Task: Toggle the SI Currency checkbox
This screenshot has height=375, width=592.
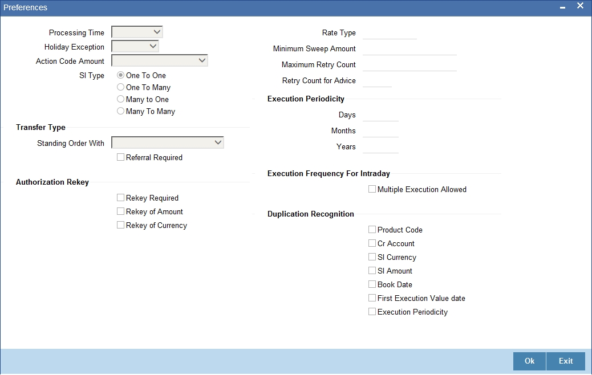Action: click(372, 257)
